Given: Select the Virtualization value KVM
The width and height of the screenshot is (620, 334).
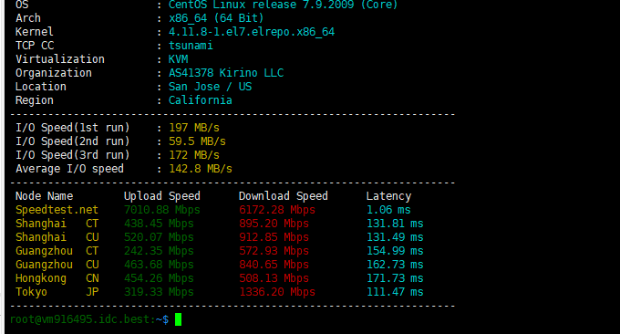Looking at the screenshot, I should click(x=179, y=59).
